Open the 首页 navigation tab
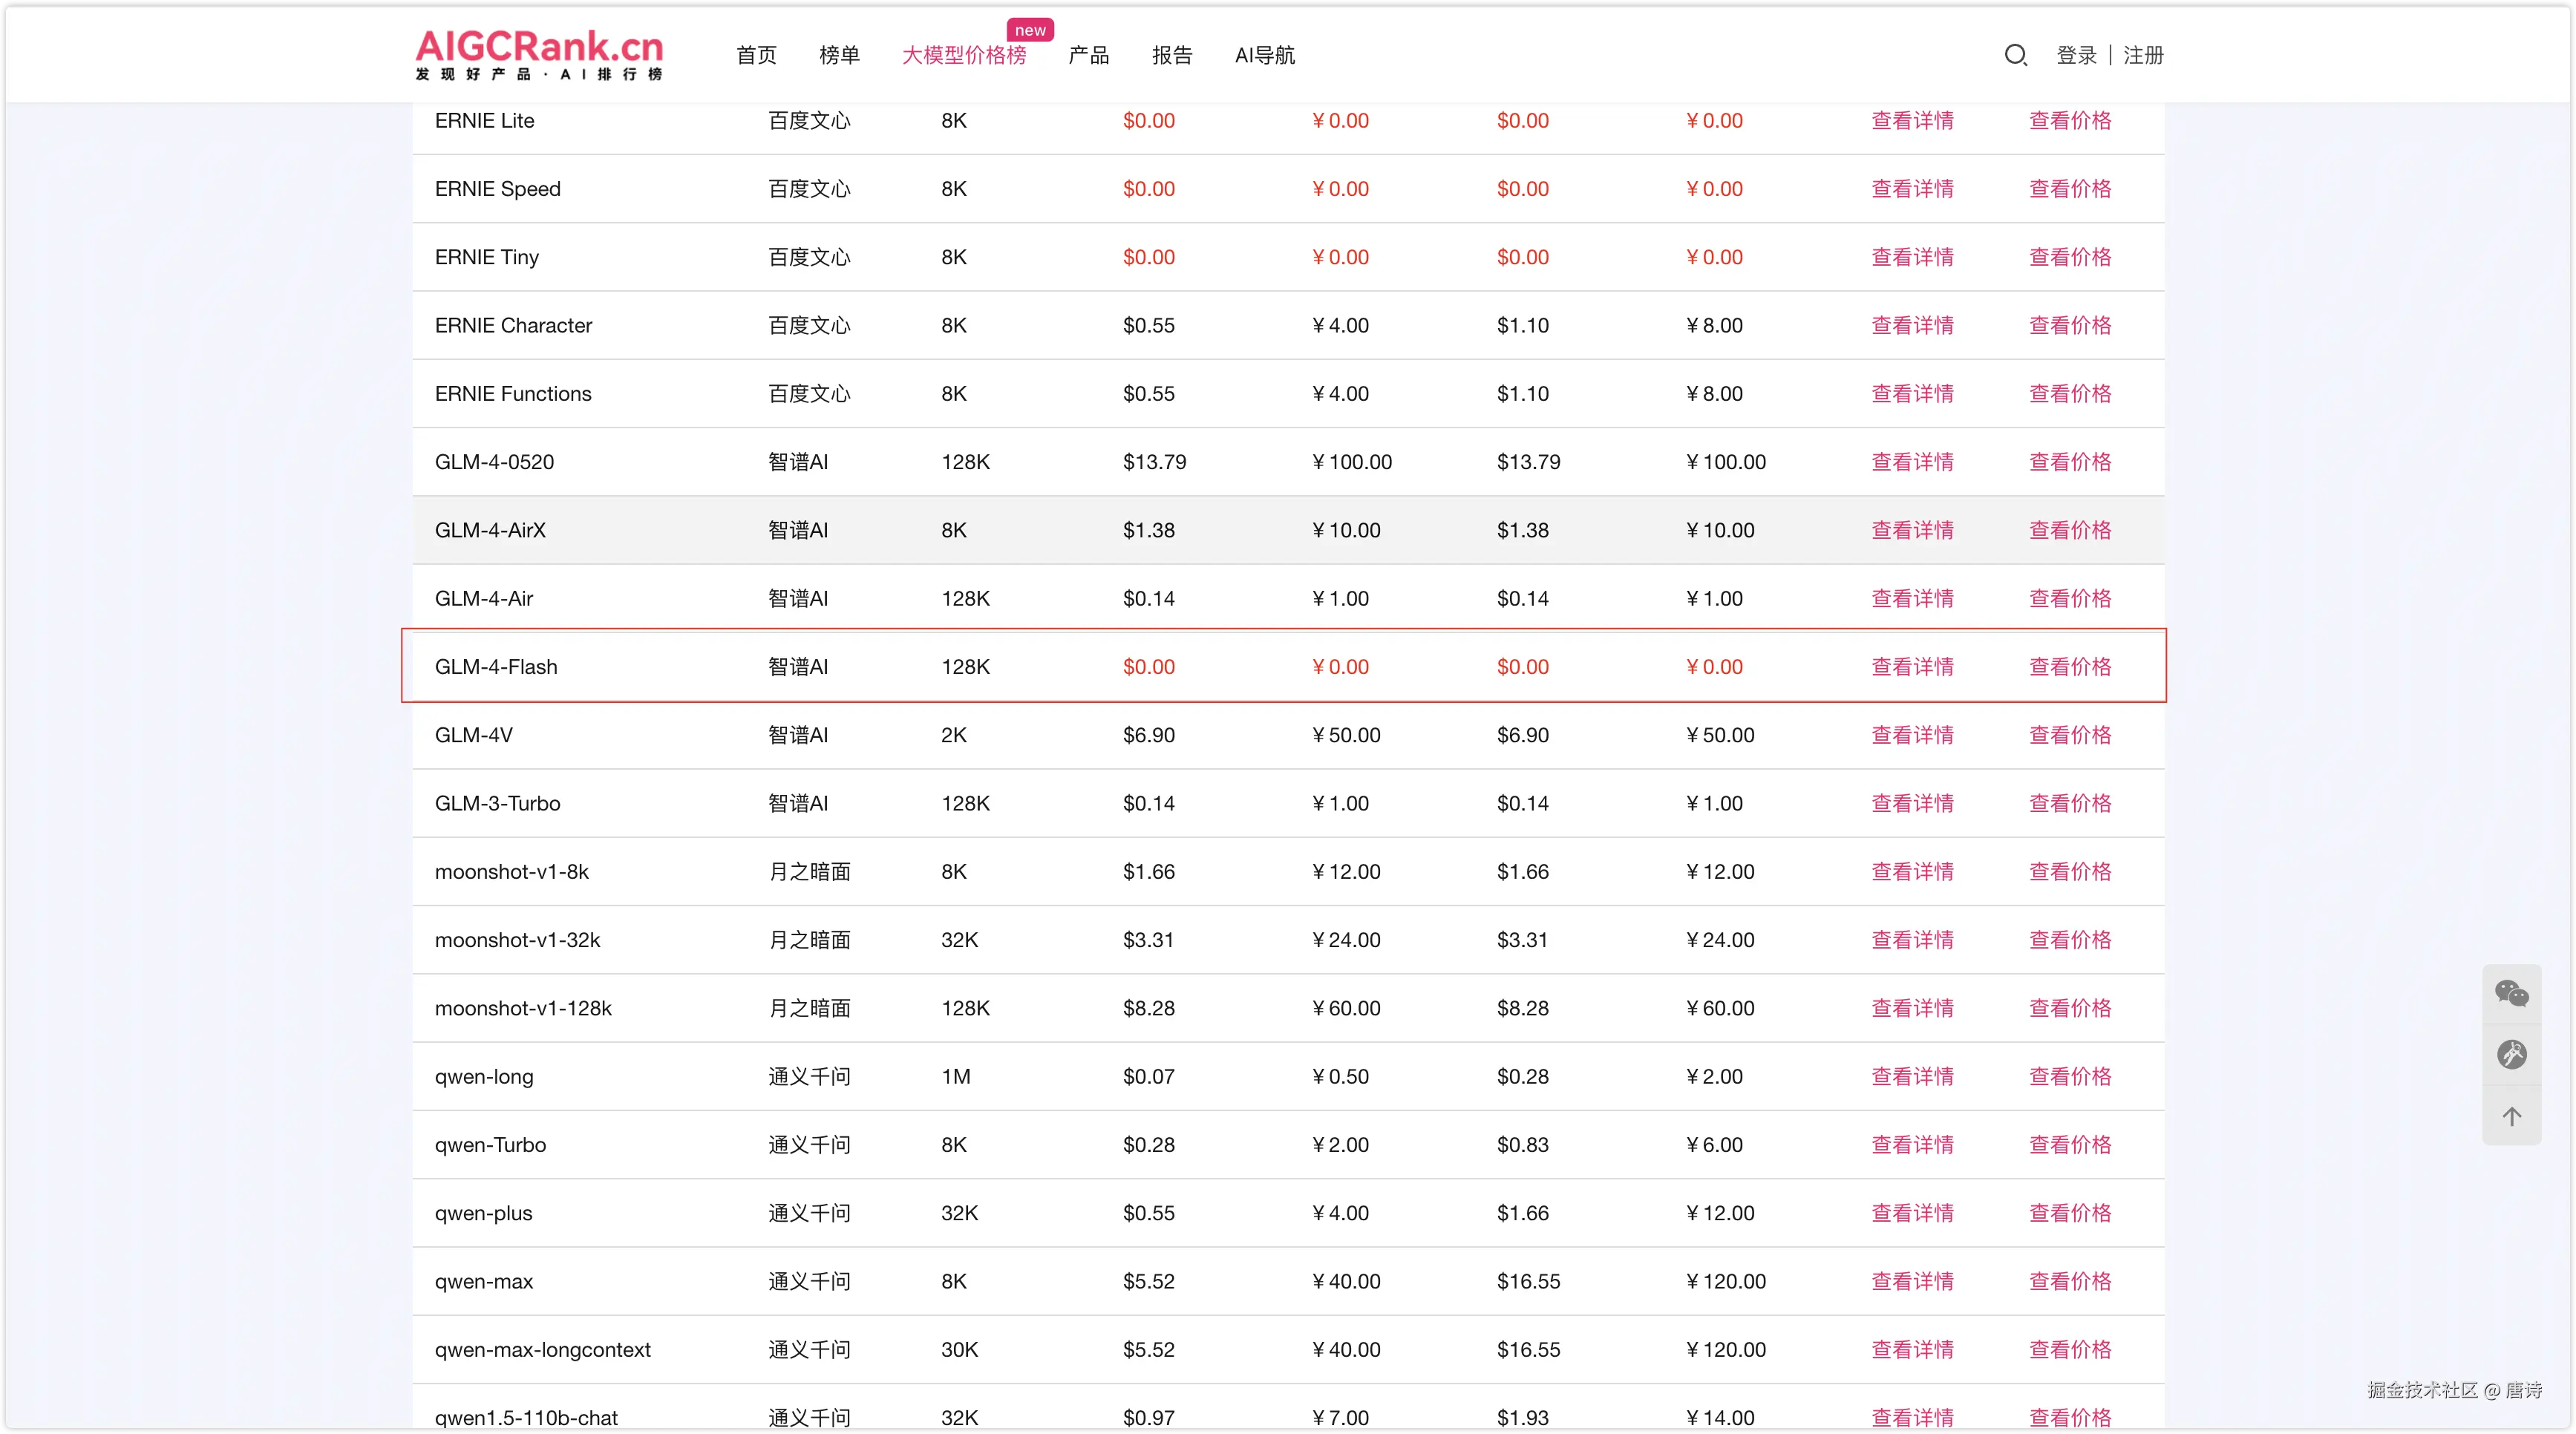The width and height of the screenshot is (2576, 1434). (x=756, y=55)
